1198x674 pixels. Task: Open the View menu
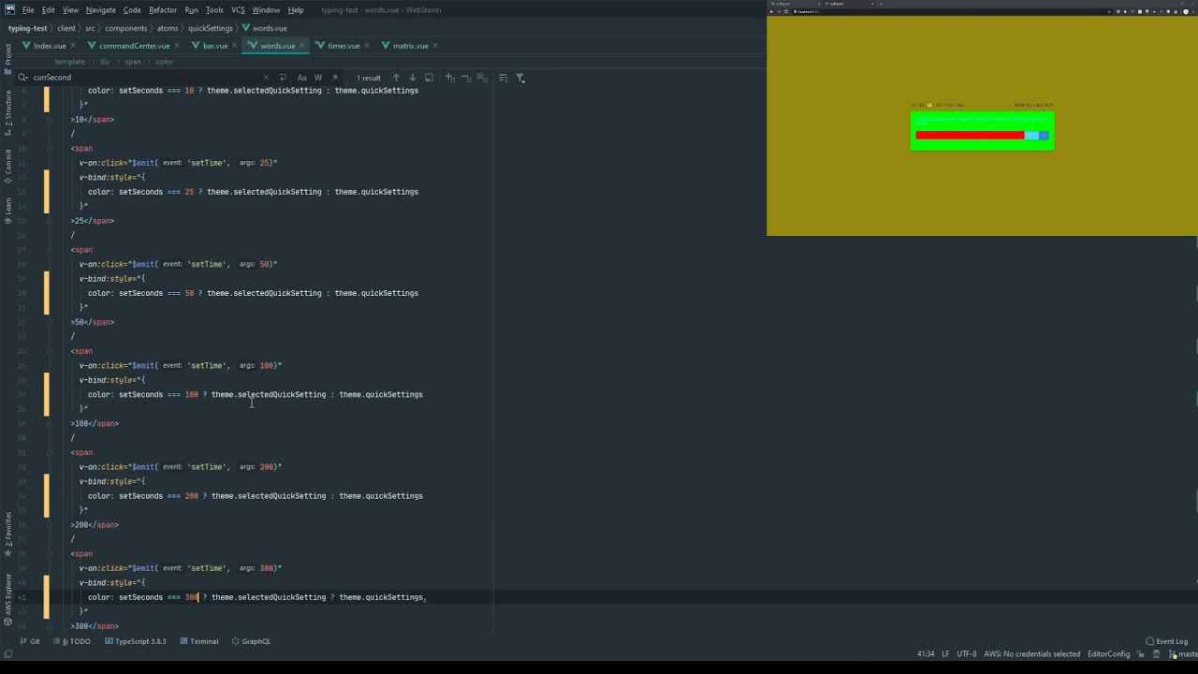coord(70,10)
